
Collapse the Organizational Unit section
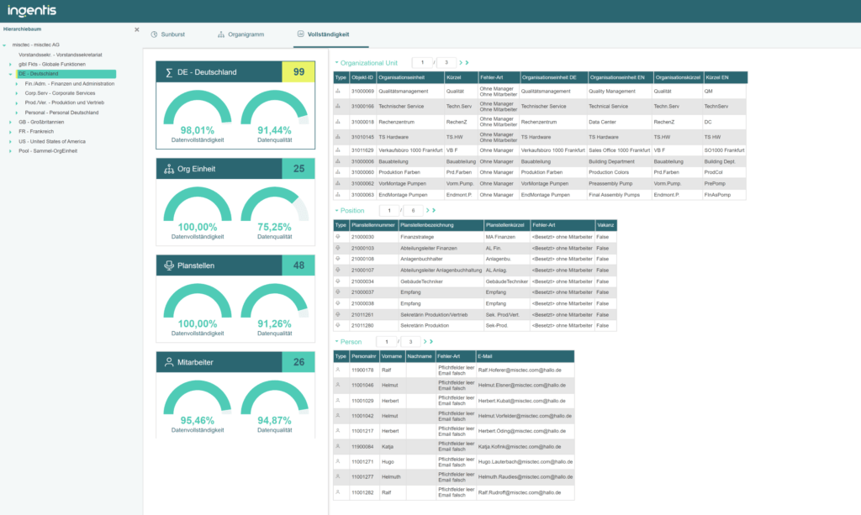click(336, 63)
